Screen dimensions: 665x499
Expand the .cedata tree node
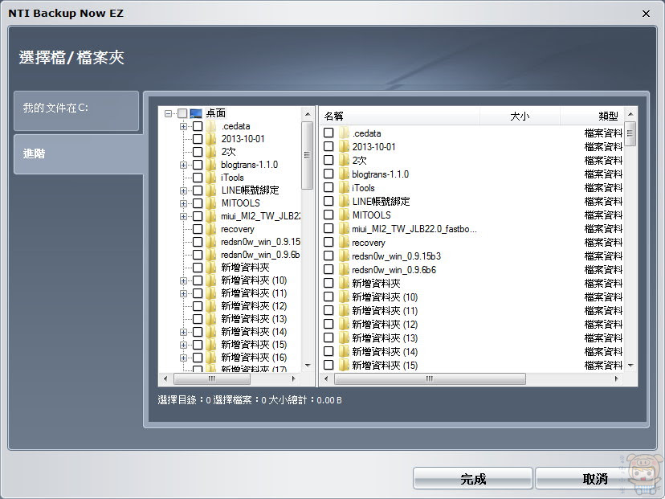tap(184, 126)
